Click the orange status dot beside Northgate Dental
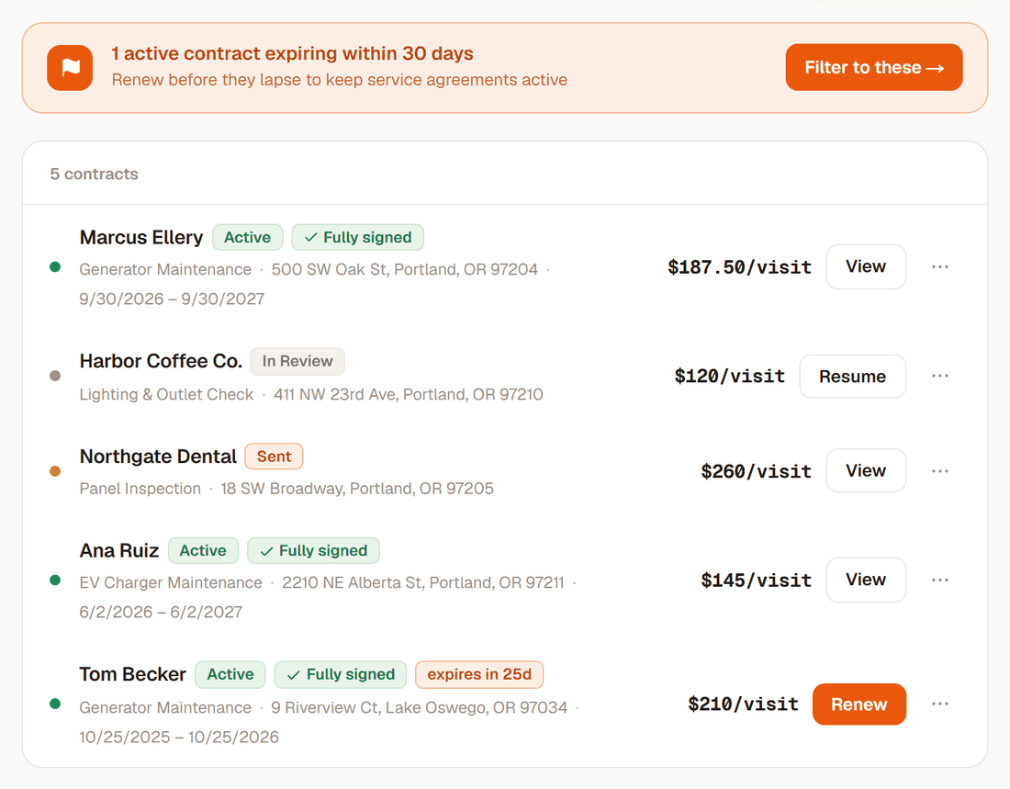 pyautogui.click(x=55, y=471)
